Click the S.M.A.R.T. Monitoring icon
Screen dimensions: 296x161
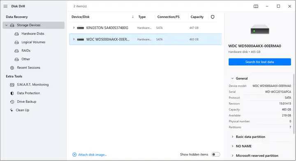(x=12, y=85)
